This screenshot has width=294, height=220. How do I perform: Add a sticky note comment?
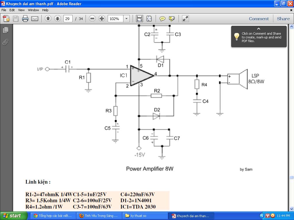tap(163, 19)
